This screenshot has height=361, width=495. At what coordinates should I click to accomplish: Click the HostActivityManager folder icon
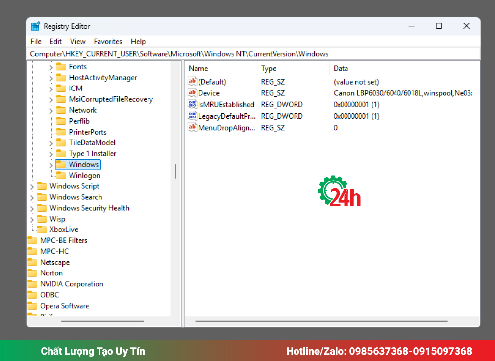(61, 78)
